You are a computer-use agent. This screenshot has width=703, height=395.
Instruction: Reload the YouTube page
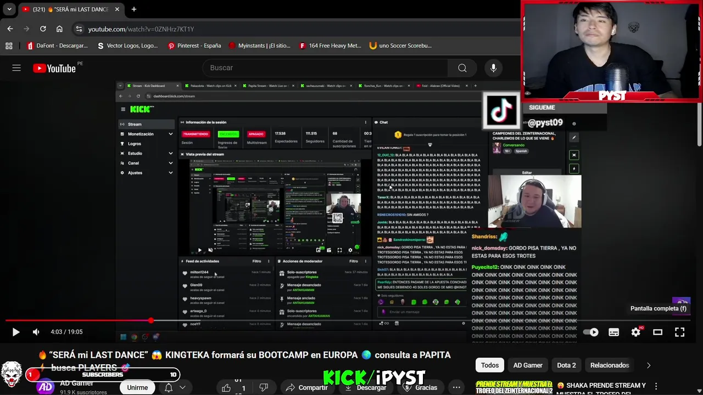[x=43, y=29]
